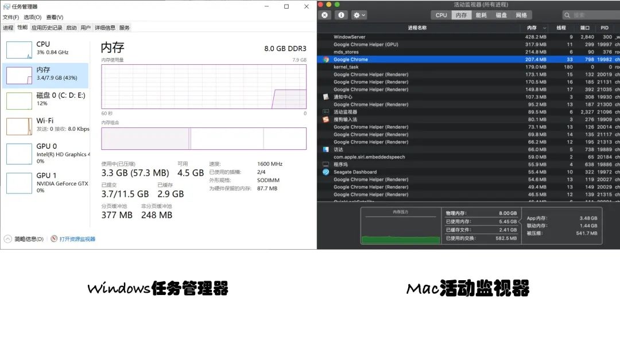The height and width of the screenshot is (349, 620).
Task: Select the kernel_task process row
Action: click(x=468, y=67)
